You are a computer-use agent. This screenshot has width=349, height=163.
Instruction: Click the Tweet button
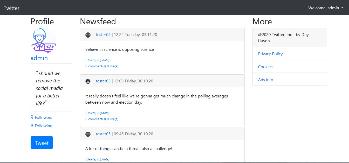[42, 143]
